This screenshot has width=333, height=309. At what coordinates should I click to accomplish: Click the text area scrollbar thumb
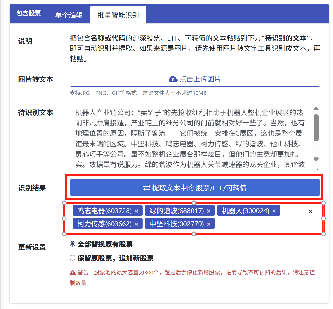[x=316, y=128]
